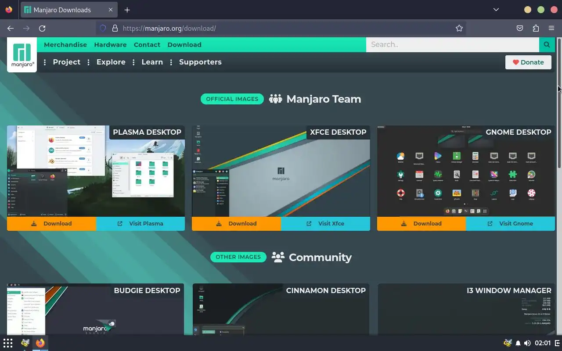Click the Manjaro Team heading
562x351 pixels.
pyautogui.click(x=324, y=99)
